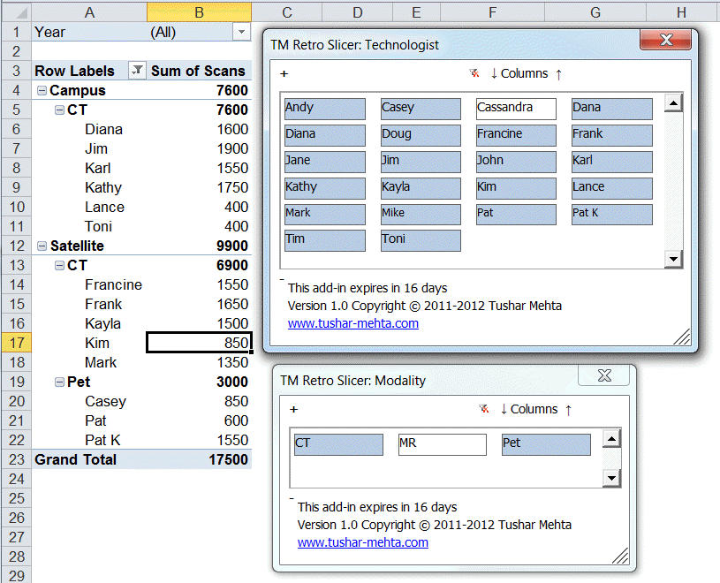720x583 pixels.
Task: Toggle MR item in Modality slicer
Action: [x=442, y=444]
